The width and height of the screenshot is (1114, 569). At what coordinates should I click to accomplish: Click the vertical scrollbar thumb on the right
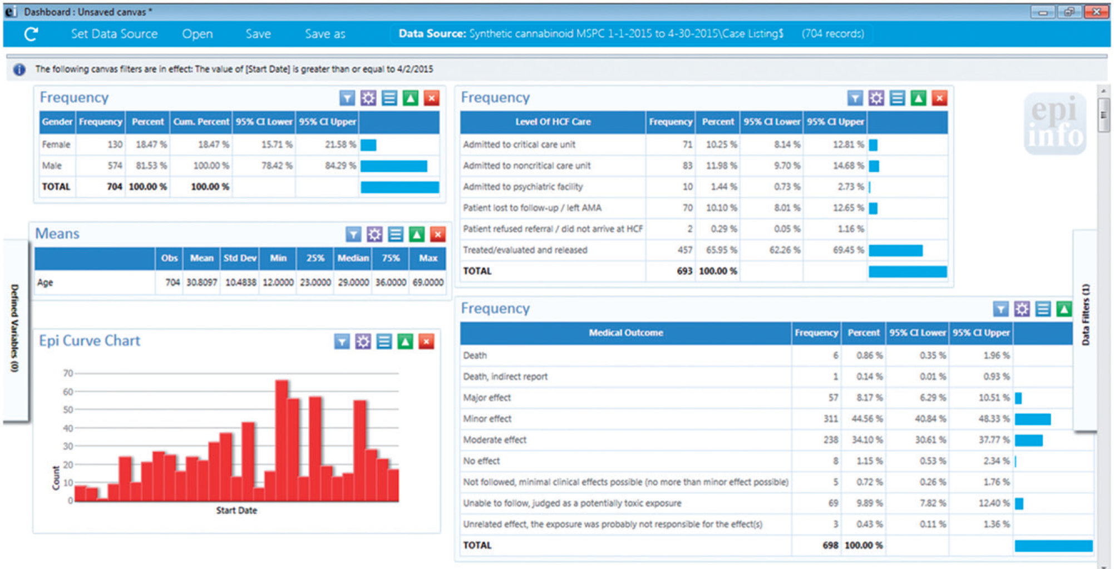pos(1103,115)
